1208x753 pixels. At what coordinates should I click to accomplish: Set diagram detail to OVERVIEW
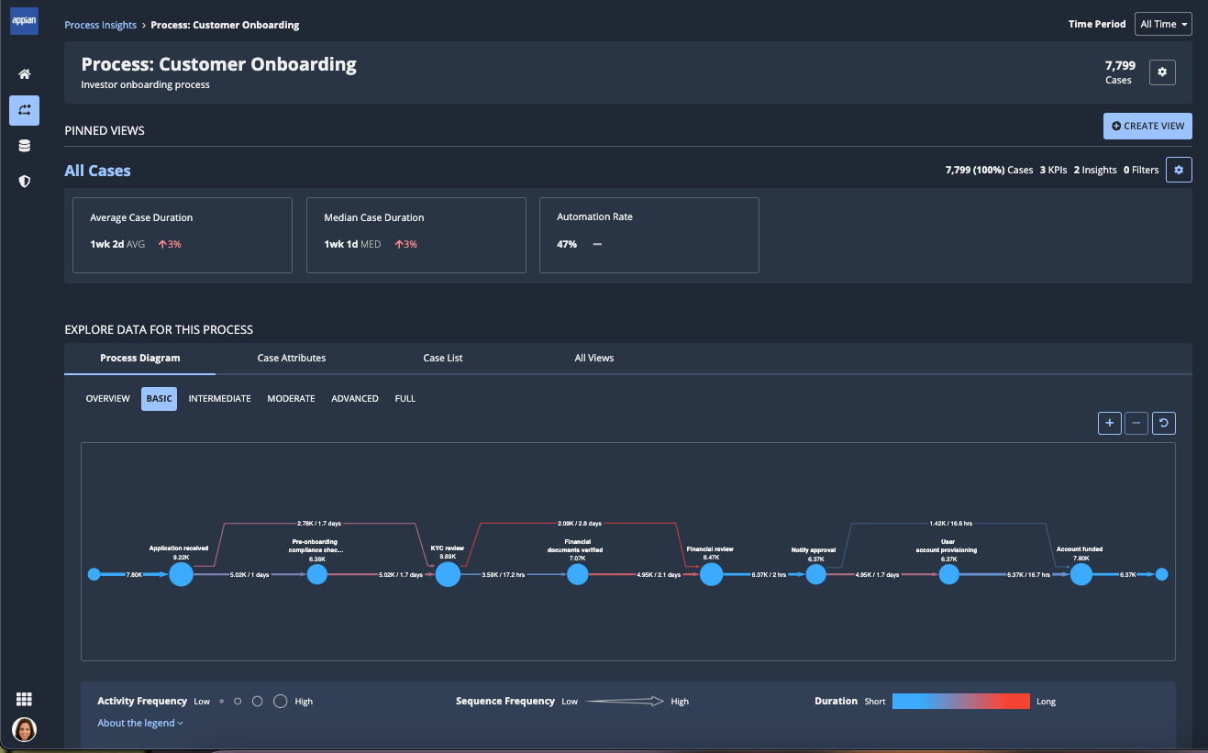point(108,399)
